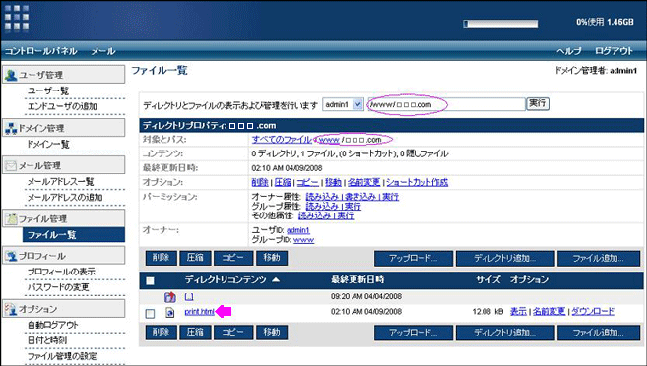This screenshot has height=366, width=647.
Task: Check the box for print.html
Action: point(151,313)
